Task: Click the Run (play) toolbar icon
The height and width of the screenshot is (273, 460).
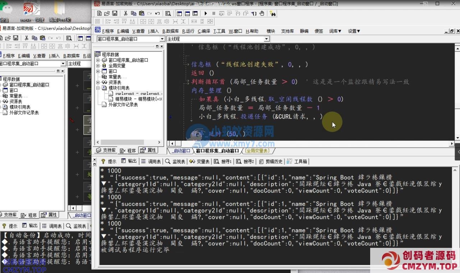Action: (x=206, y=13)
